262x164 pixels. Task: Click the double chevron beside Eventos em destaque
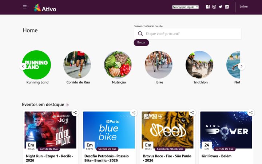pos(67,105)
